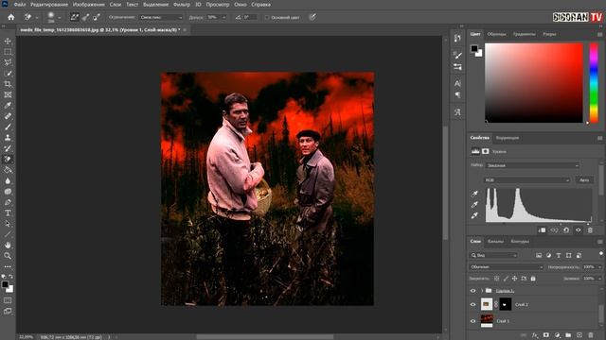Select the Слой 1 layer thumbnail
This screenshot has height=340, width=606.
coord(487,321)
